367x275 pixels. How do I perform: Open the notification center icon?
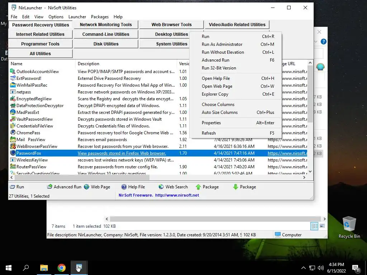356,268
